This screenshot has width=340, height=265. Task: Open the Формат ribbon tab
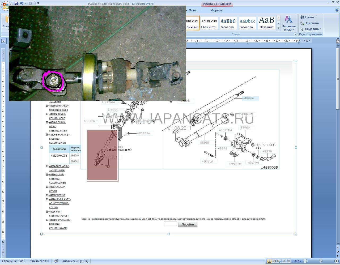pos(216,10)
